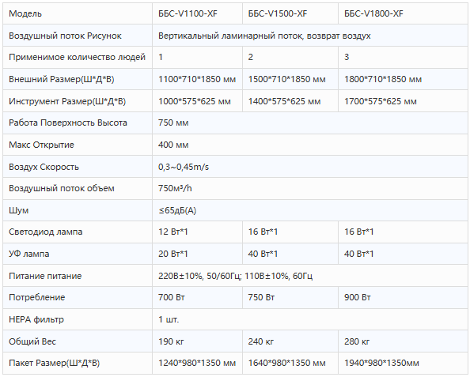
Task: Select the 1700*575*625 мм instrument size cell
Action: pyautogui.click(x=403, y=101)
